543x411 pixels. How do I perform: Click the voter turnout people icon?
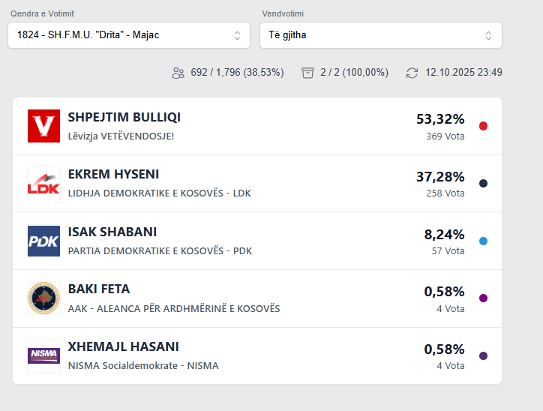[x=178, y=73]
